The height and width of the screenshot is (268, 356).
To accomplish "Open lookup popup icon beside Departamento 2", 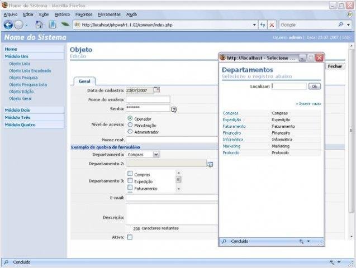I will (x=210, y=164).
